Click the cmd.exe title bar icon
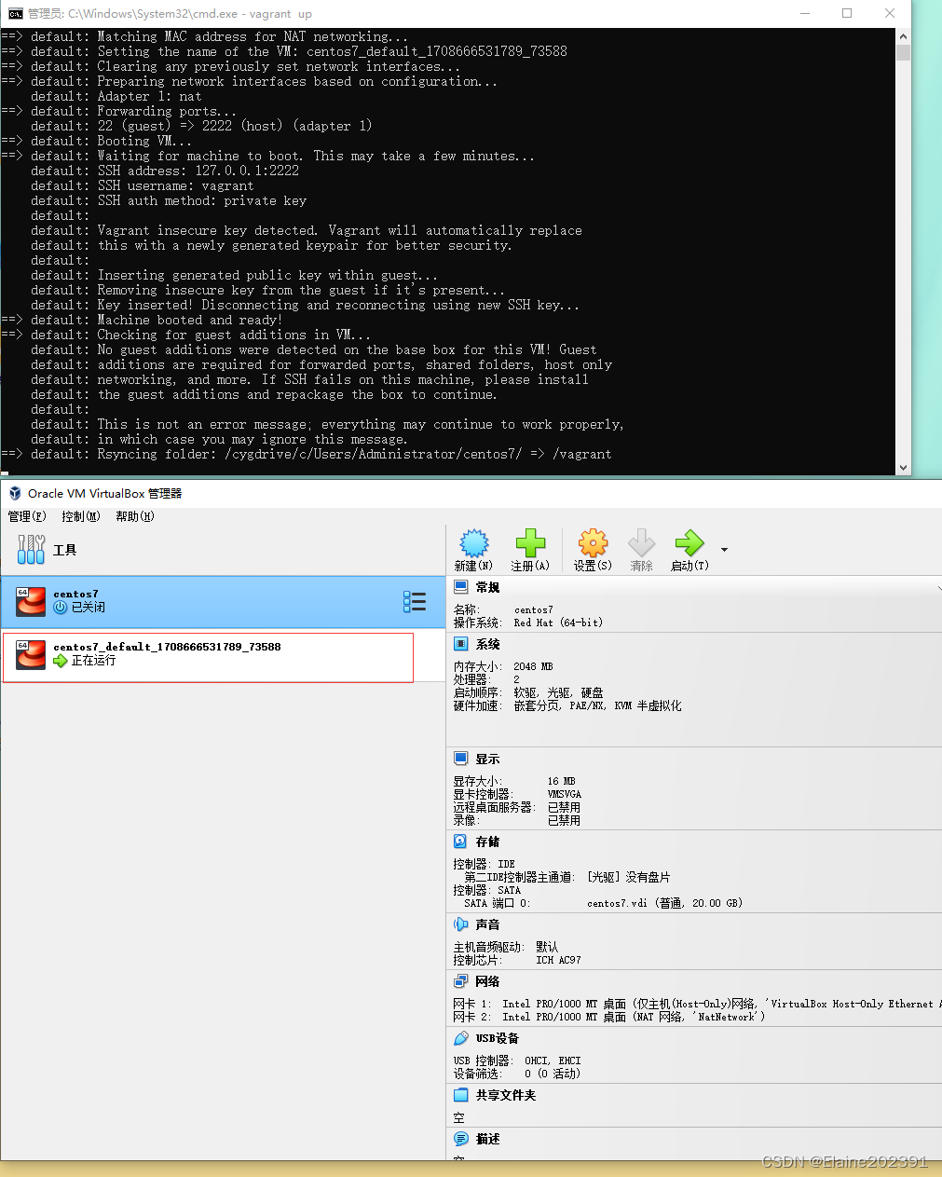 pyautogui.click(x=16, y=13)
